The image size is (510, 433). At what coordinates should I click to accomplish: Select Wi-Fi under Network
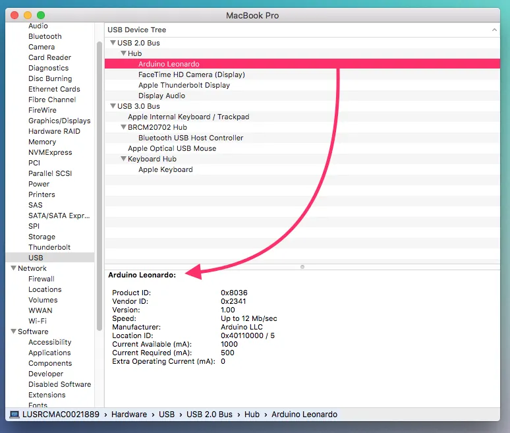coord(38,321)
